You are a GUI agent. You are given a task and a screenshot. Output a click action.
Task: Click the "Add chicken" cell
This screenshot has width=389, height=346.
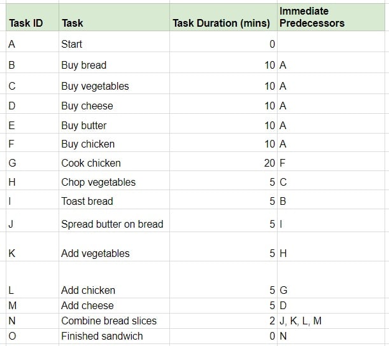pos(88,290)
